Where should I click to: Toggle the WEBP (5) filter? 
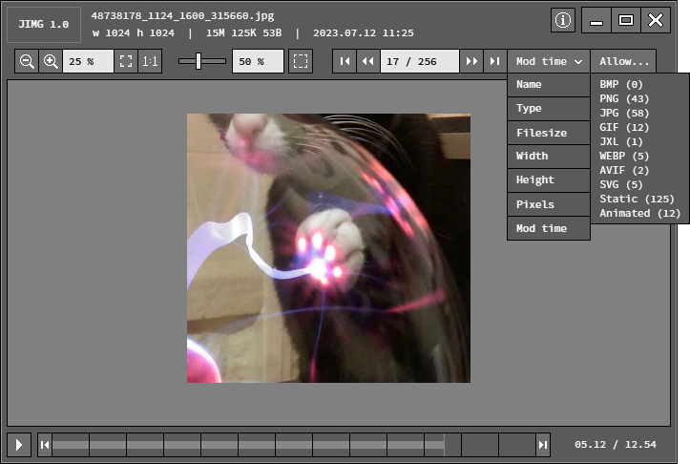point(624,157)
